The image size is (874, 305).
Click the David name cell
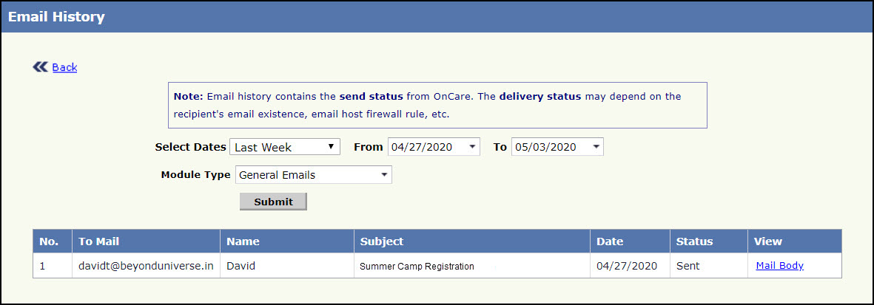pyautogui.click(x=241, y=266)
